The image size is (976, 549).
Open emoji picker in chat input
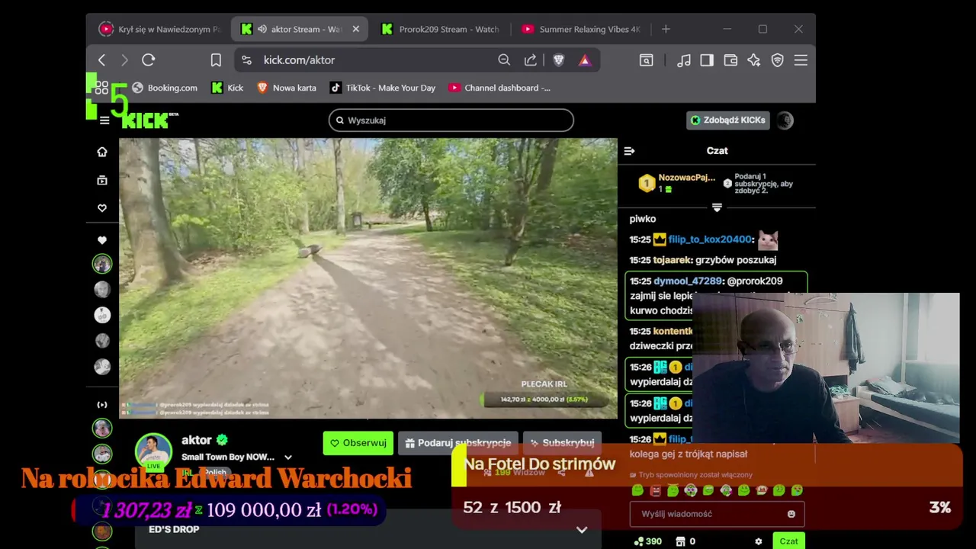pyautogui.click(x=791, y=514)
